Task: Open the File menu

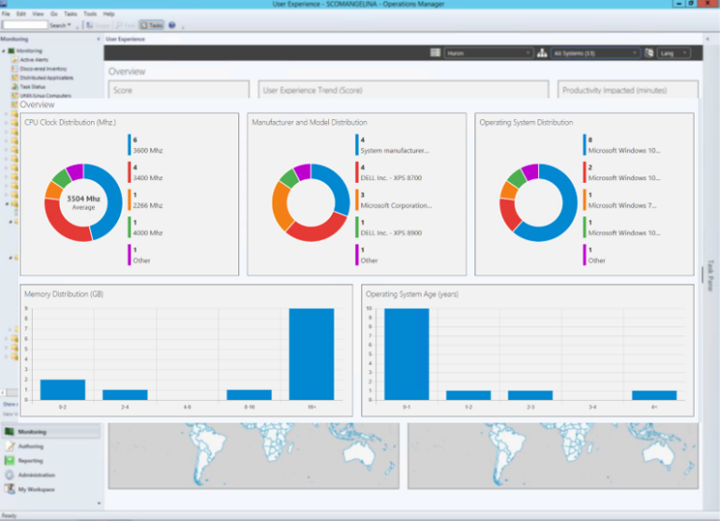Action: click(6, 14)
